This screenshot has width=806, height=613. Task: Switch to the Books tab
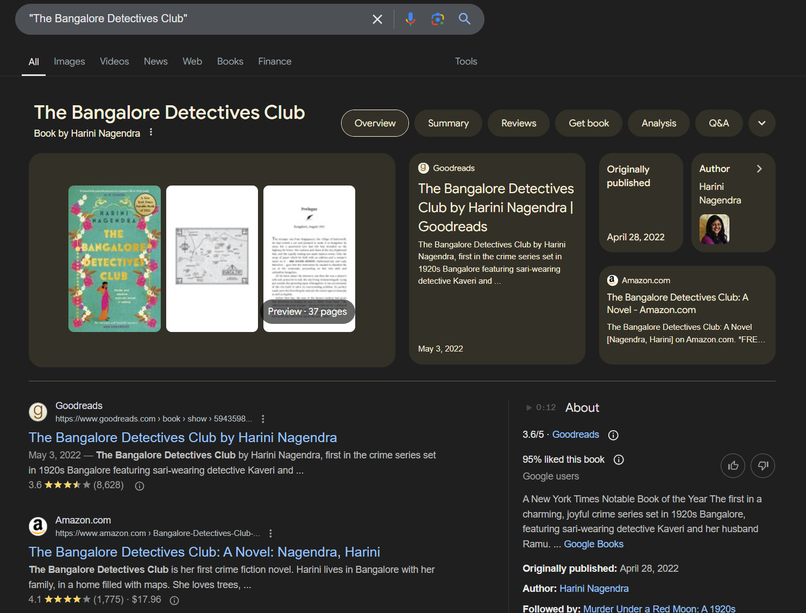[x=230, y=62]
